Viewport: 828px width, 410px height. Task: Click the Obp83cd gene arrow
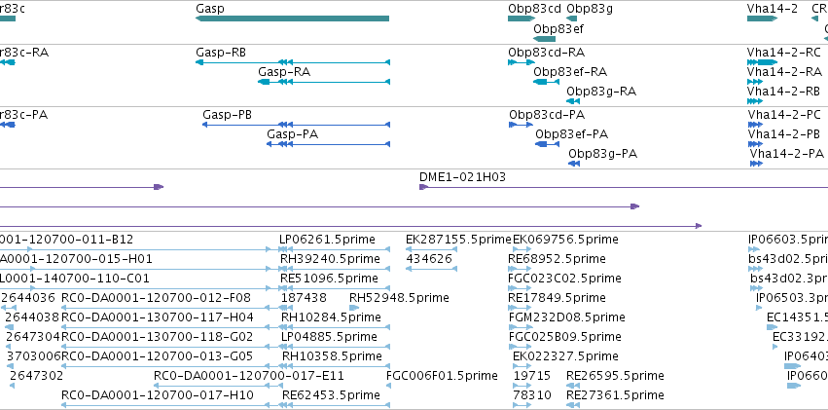coord(522,19)
